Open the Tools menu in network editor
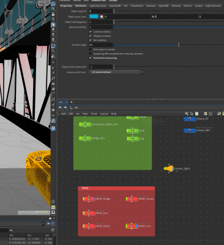This screenshot has height=245, width=224. click(94, 114)
